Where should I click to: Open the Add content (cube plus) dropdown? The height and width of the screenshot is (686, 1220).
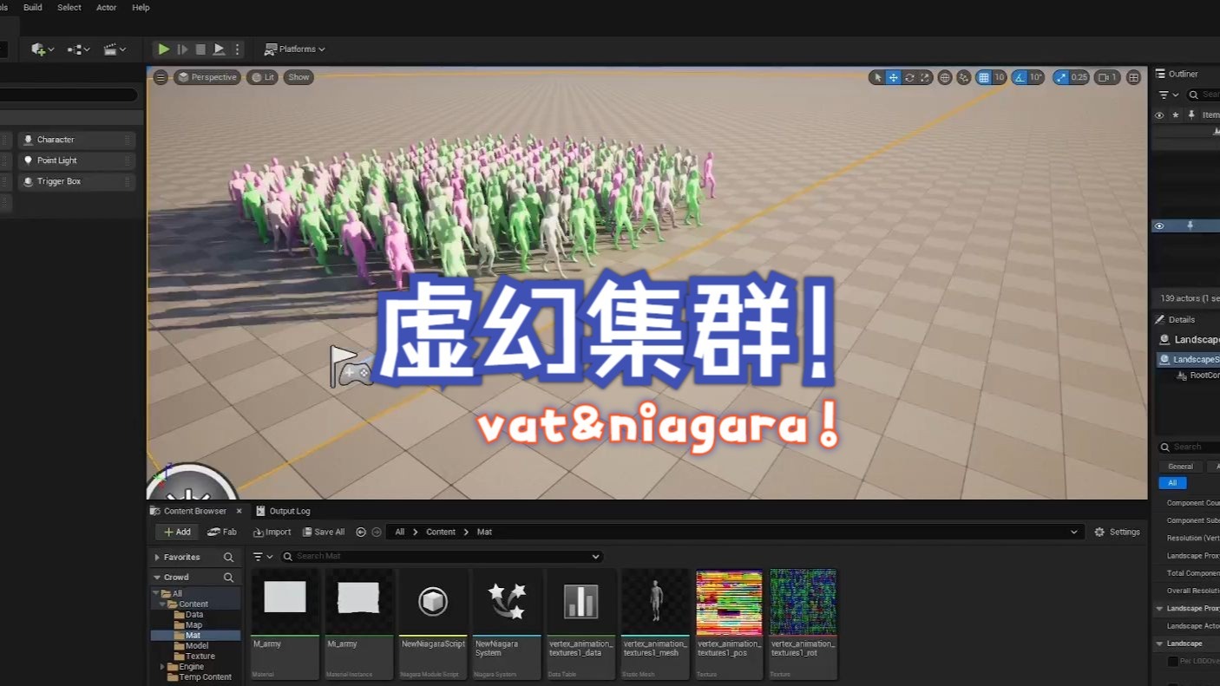pyautogui.click(x=43, y=49)
